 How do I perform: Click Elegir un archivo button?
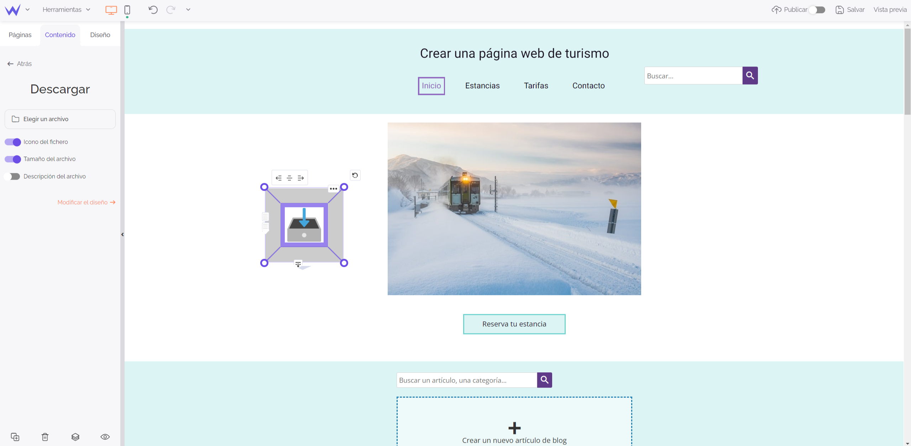60,119
